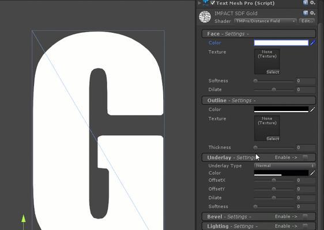Image resolution: width=324 pixels, height=230 pixels.
Task: Open the white Face color swatch
Action: (x=281, y=43)
